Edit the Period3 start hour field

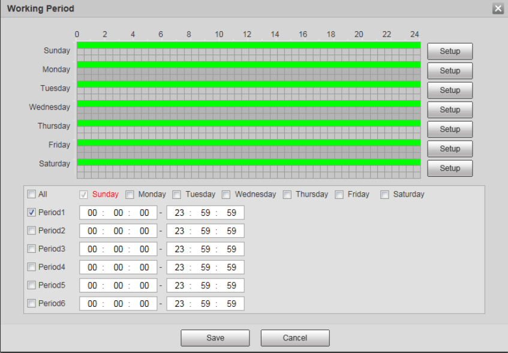point(92,249)
